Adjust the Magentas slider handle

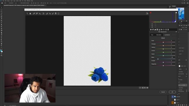click(x=163, y=66)
